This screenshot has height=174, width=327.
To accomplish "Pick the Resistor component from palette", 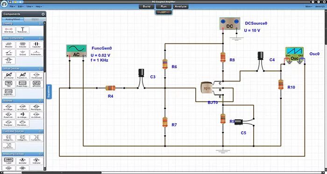I will [x=9, y=45].
